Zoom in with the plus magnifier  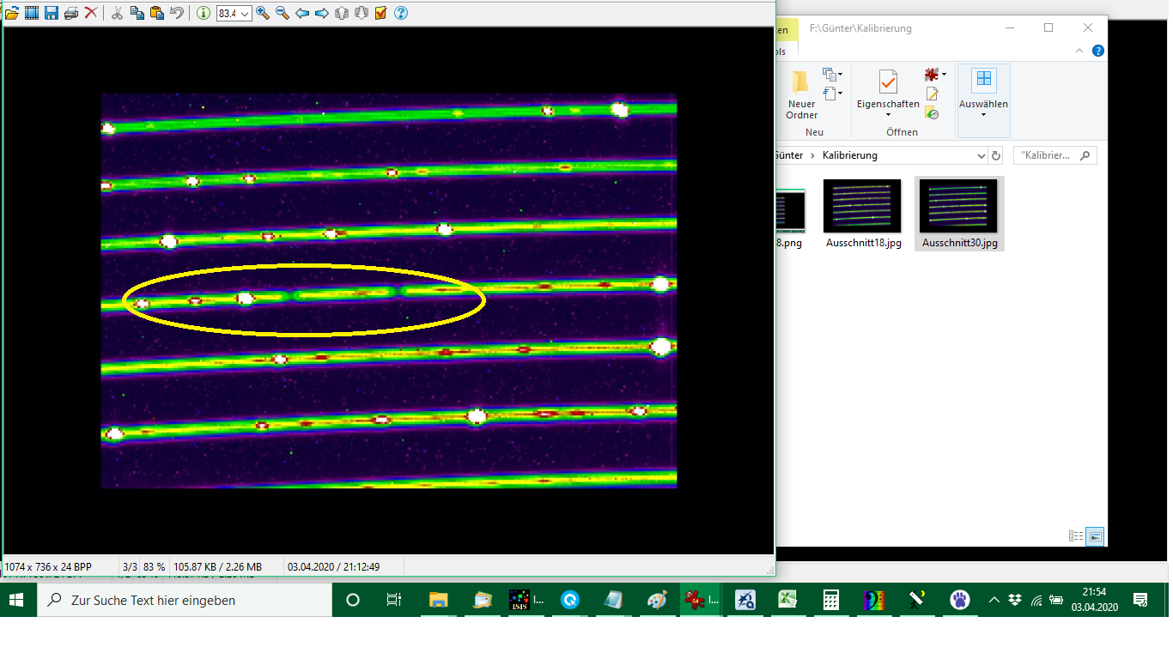click(263, 13)
